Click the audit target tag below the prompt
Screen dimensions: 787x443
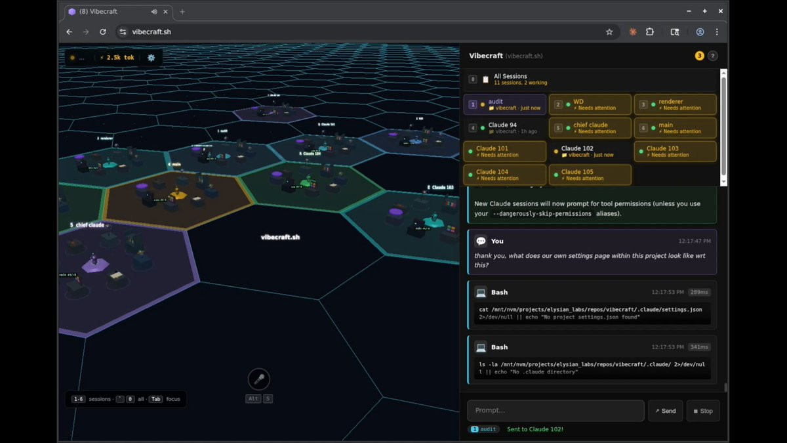tap(484, 429)
